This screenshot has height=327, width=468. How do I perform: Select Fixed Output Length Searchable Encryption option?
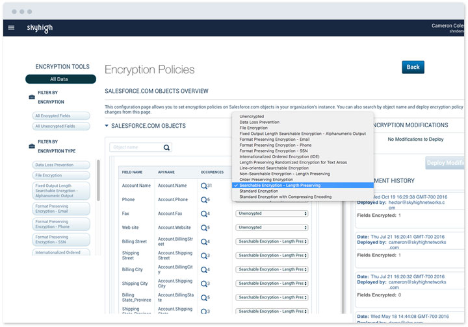[x=303, y=134]
